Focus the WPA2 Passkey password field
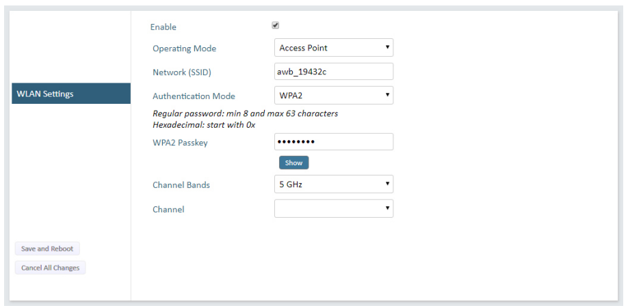Viewport: 628px width, 308px height. pos(333,142)
